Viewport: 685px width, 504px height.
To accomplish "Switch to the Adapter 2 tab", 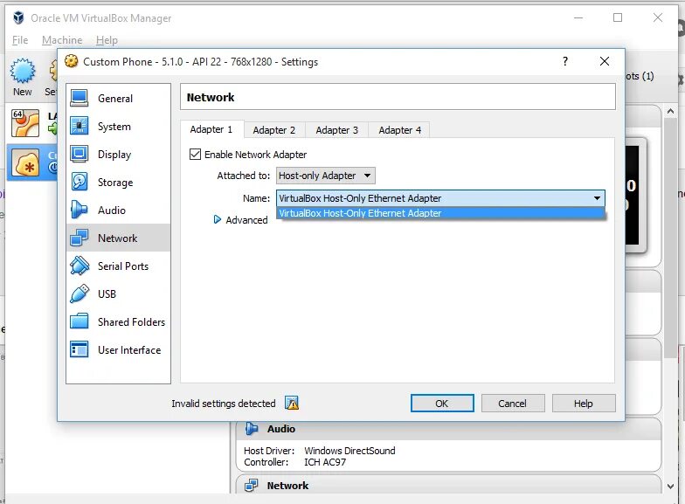I will [274, 130].
